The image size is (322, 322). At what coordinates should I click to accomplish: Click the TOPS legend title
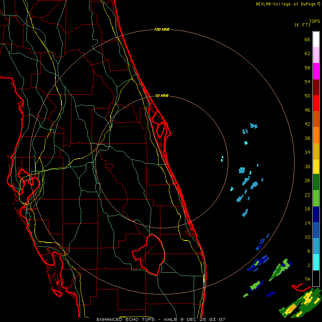tap(314, 21)
